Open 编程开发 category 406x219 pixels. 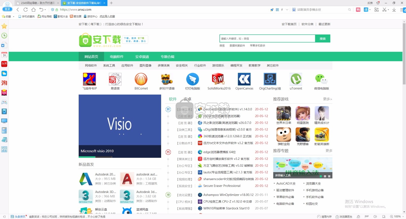click(x=236, y=65)
